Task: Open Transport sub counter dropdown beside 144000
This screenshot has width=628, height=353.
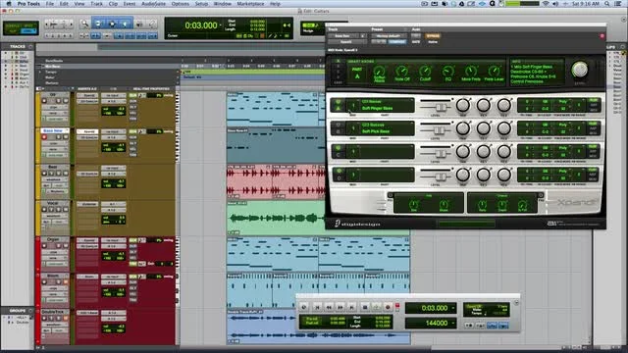Action: tap(453, 323)
